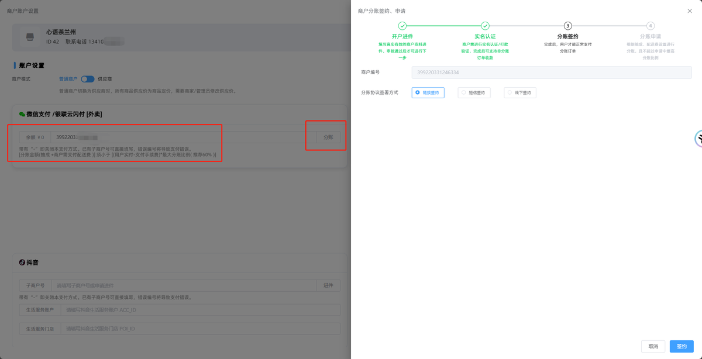Click the 开户进件 completed step checkmark

[402, 26]
